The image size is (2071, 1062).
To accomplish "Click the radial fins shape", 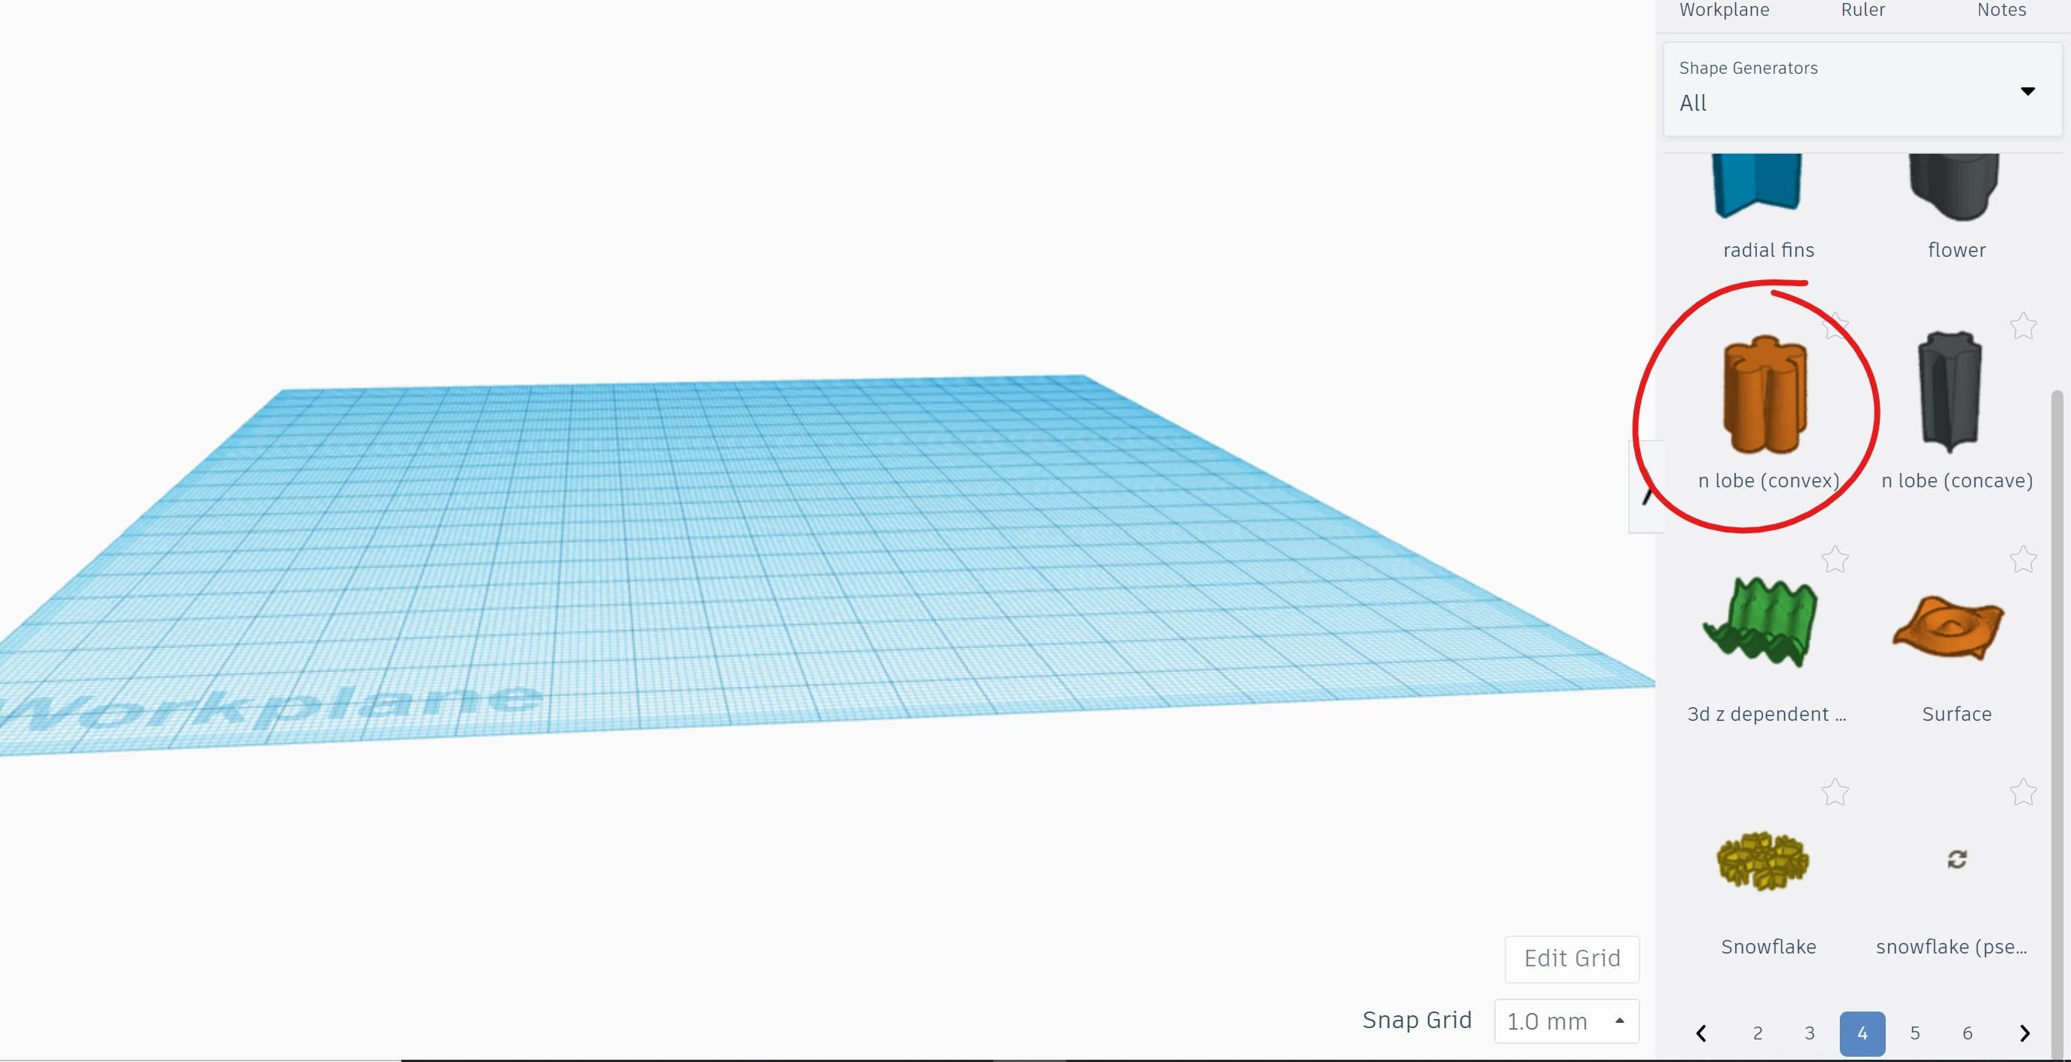I will point(1758,187).
